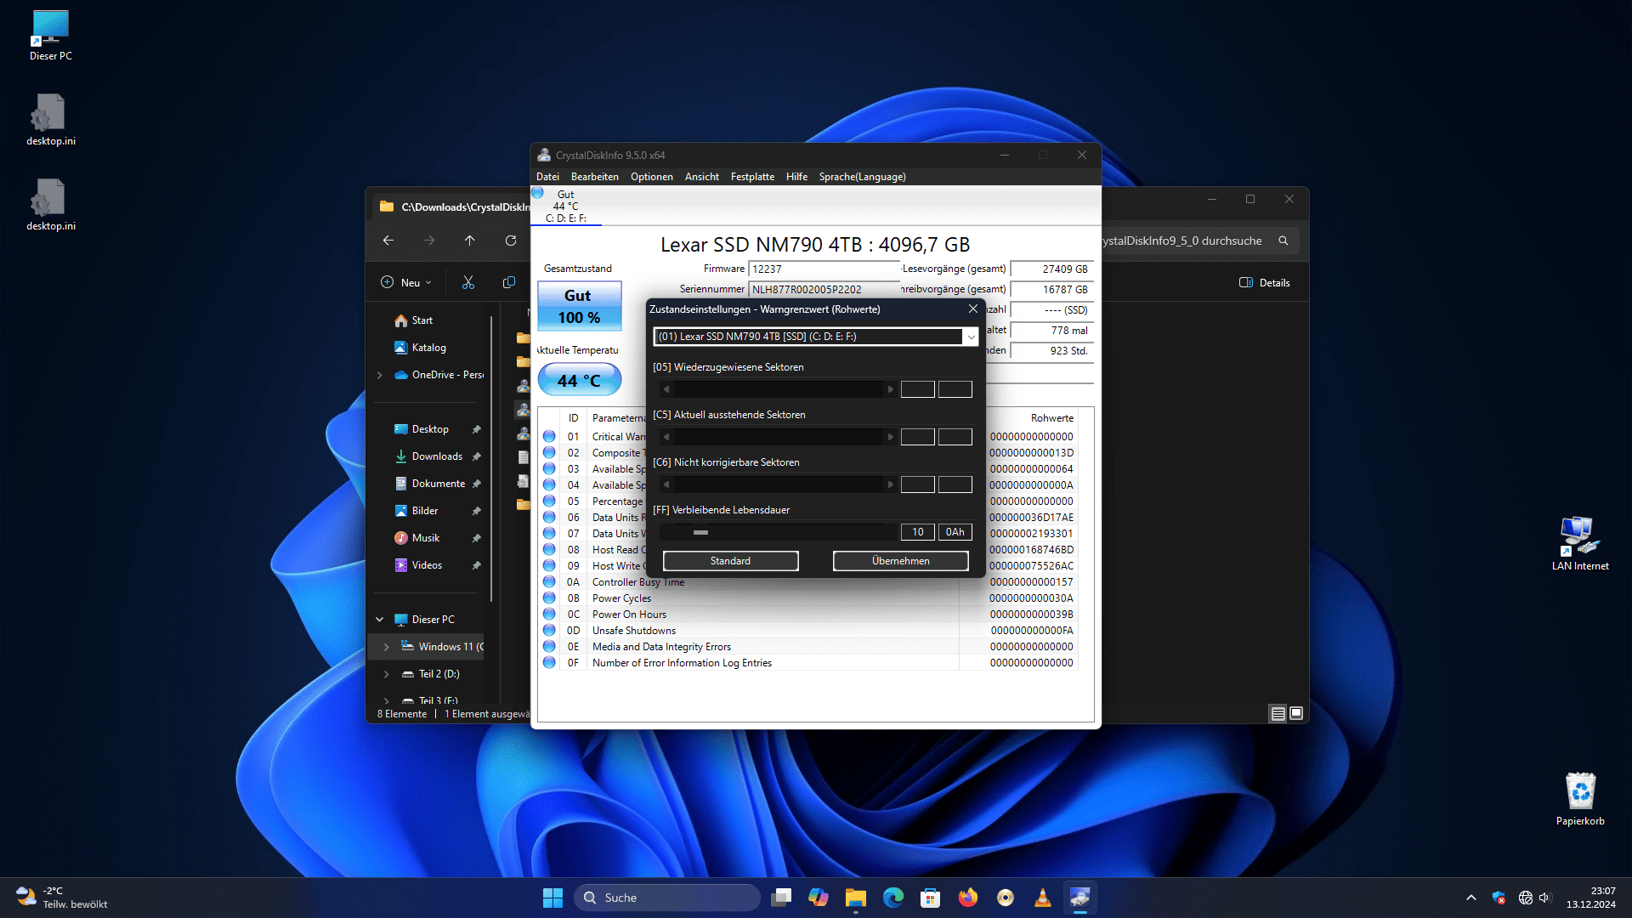Image resolution: width=1632 pixels, height=918 pixels.
Task: Open Firefox from the taskbar
Action: [x=967, y=898]
